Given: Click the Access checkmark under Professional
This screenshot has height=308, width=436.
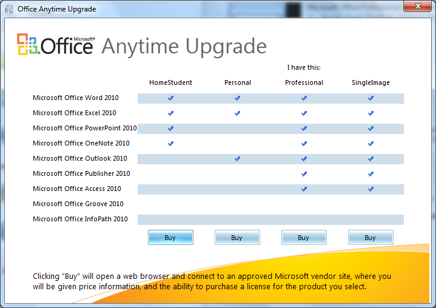Looking at the screenshot, I should tap(304, 189).
